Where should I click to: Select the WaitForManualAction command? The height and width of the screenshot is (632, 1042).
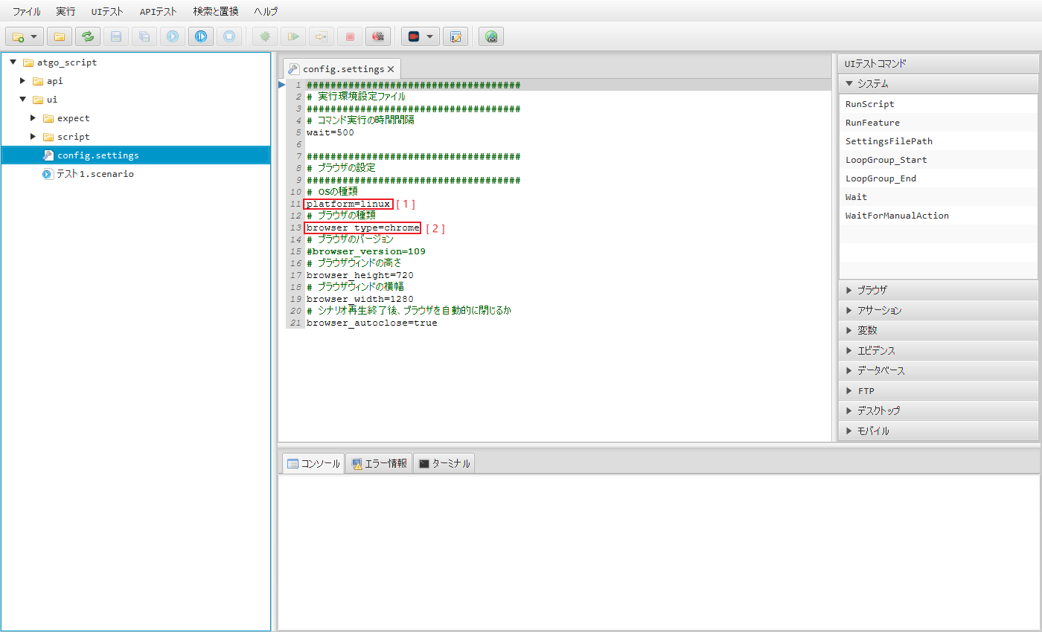tap(938, 216)
